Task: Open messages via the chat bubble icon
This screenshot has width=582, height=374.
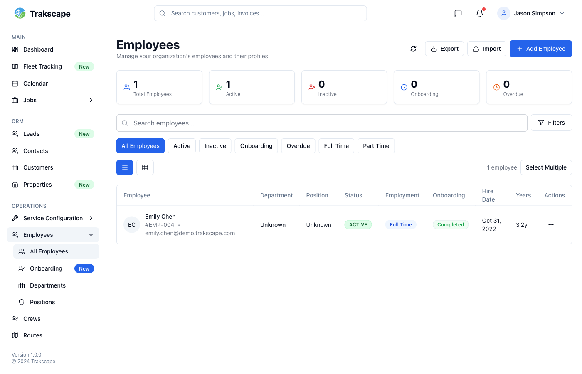Action: (458, 13)
